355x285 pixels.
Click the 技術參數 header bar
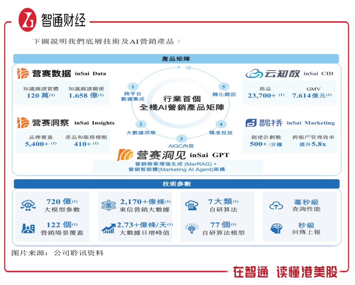click(177, 184)
